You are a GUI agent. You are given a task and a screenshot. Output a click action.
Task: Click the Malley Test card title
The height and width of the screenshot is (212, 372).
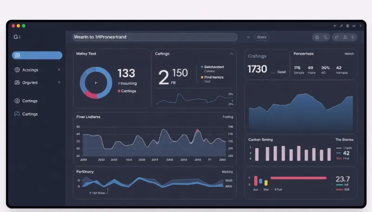86,54
